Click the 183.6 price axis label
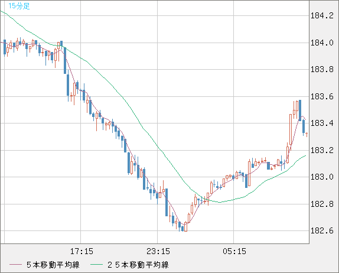This screenshot has width=339, height=273. 322,96
